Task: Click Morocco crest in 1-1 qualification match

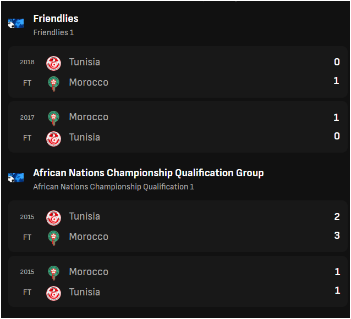Action: tap(53, 273)
